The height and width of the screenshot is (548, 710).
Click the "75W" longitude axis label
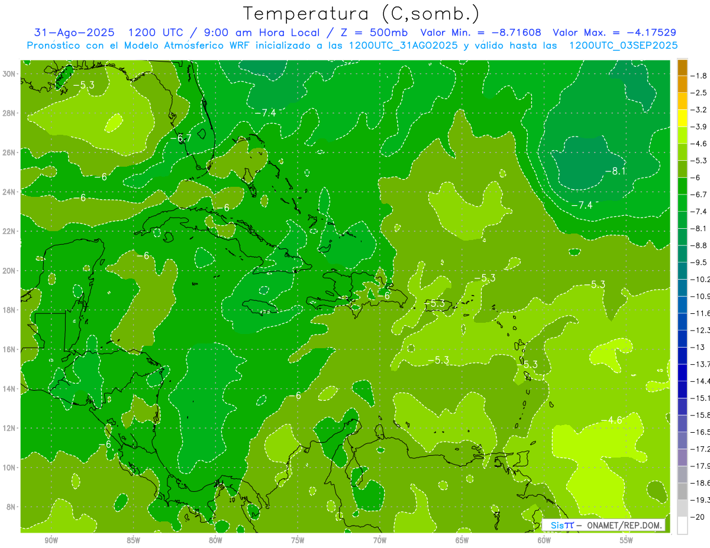[x=298, y=541]
